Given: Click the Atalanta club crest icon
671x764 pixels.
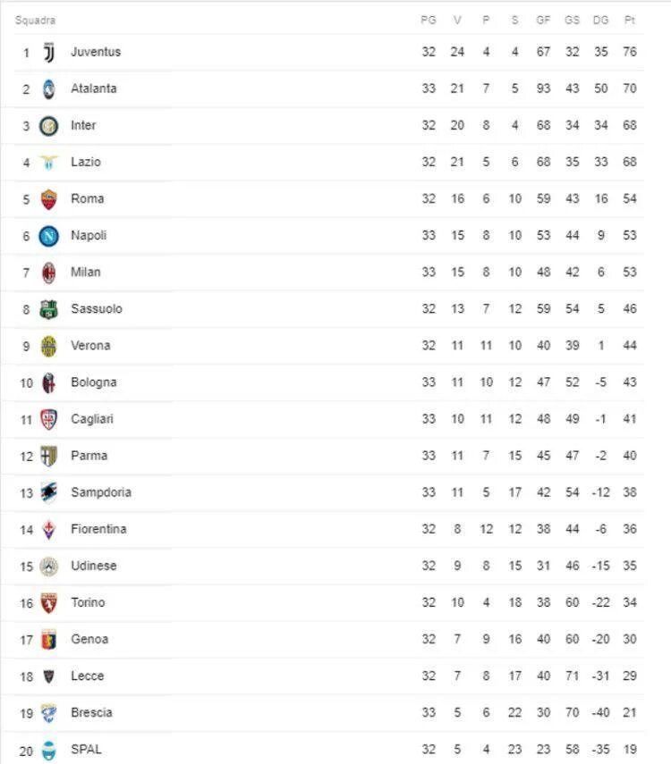Looking at the screenshot, I should tap(49, 89).
